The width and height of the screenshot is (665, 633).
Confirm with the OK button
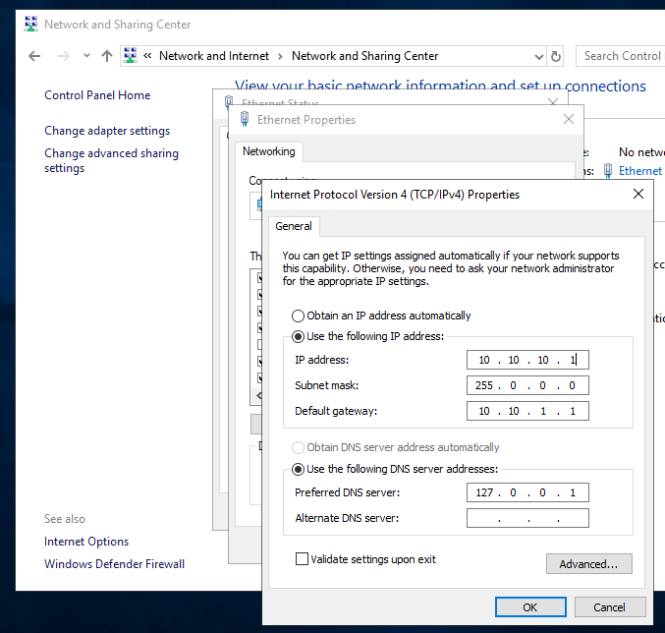coord(530,607)
